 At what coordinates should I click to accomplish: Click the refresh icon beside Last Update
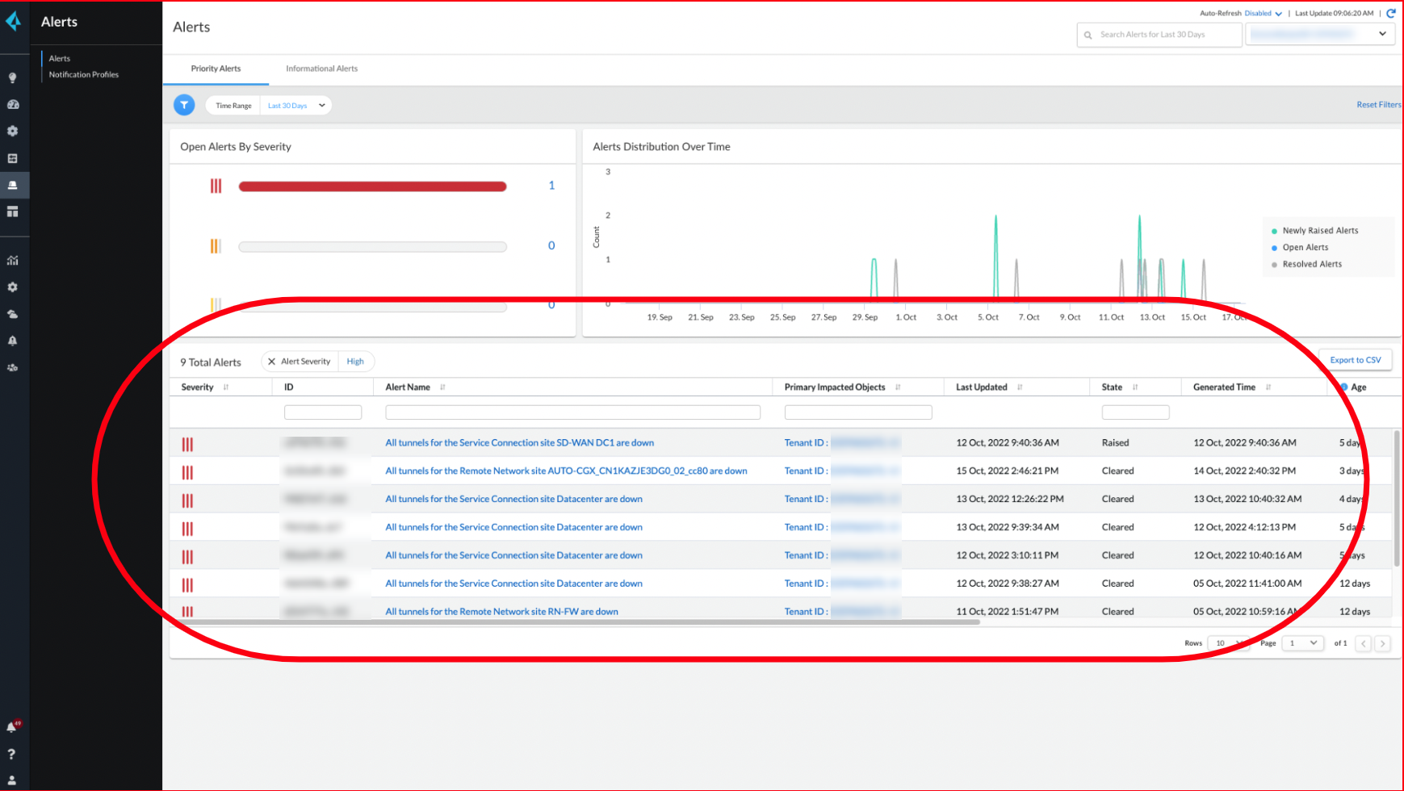pyautogui.click(x=1390, y=13)
